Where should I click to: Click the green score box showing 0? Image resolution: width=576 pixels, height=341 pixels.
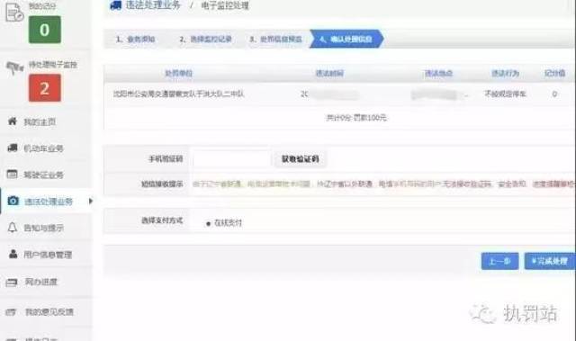click(x=45, y=30)
